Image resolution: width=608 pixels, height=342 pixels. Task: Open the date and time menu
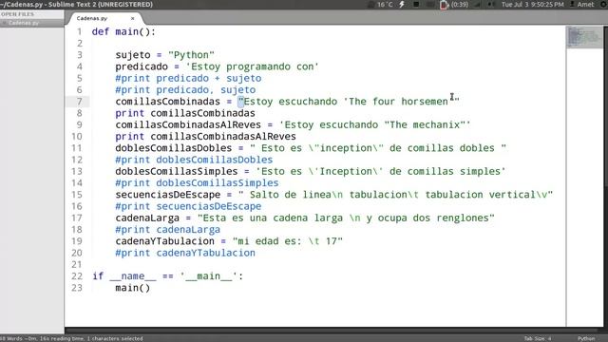[x=532, y=5]
